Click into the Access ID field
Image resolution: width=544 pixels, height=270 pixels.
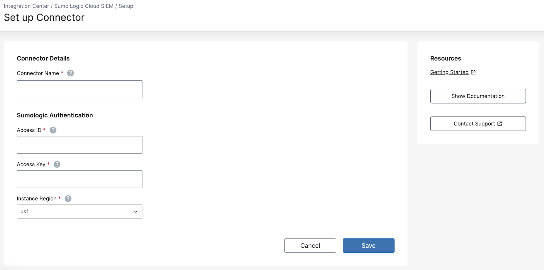[x=80, y=145]
